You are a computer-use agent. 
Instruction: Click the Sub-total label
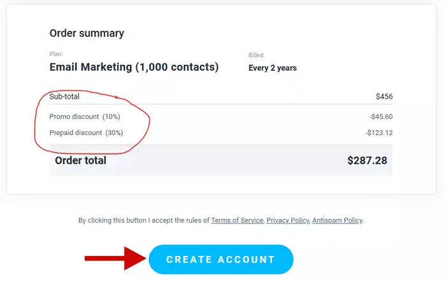[64, 96]
